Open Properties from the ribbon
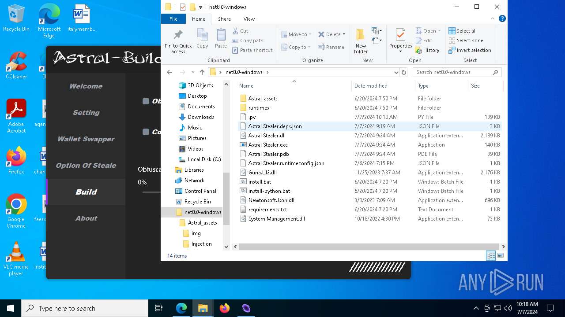Image resolution: width=565 pixels, height=317 pixels. click(400, 41)
